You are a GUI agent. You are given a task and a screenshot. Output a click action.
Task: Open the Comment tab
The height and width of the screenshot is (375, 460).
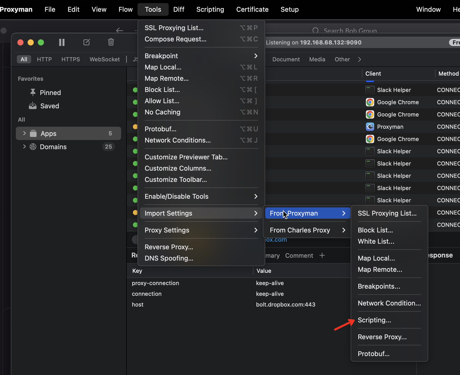coord(299,255)
